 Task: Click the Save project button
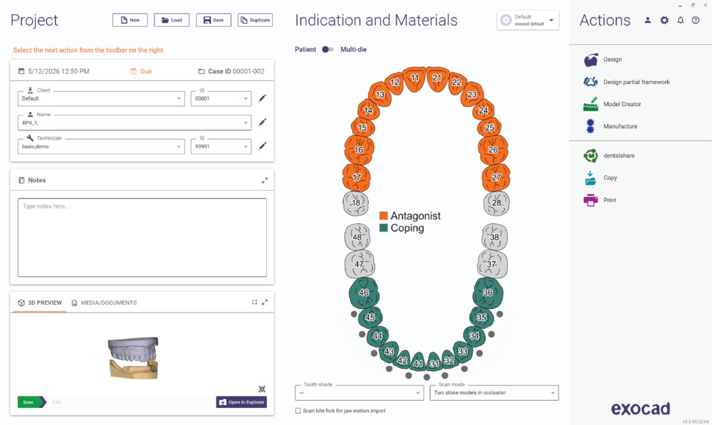[214, 20]
